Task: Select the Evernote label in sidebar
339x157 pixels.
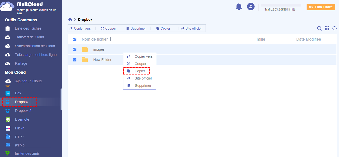Action: (x=22, y=119)
